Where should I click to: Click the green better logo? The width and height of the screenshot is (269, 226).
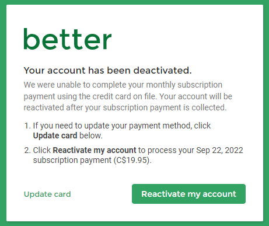click(68, 39)
